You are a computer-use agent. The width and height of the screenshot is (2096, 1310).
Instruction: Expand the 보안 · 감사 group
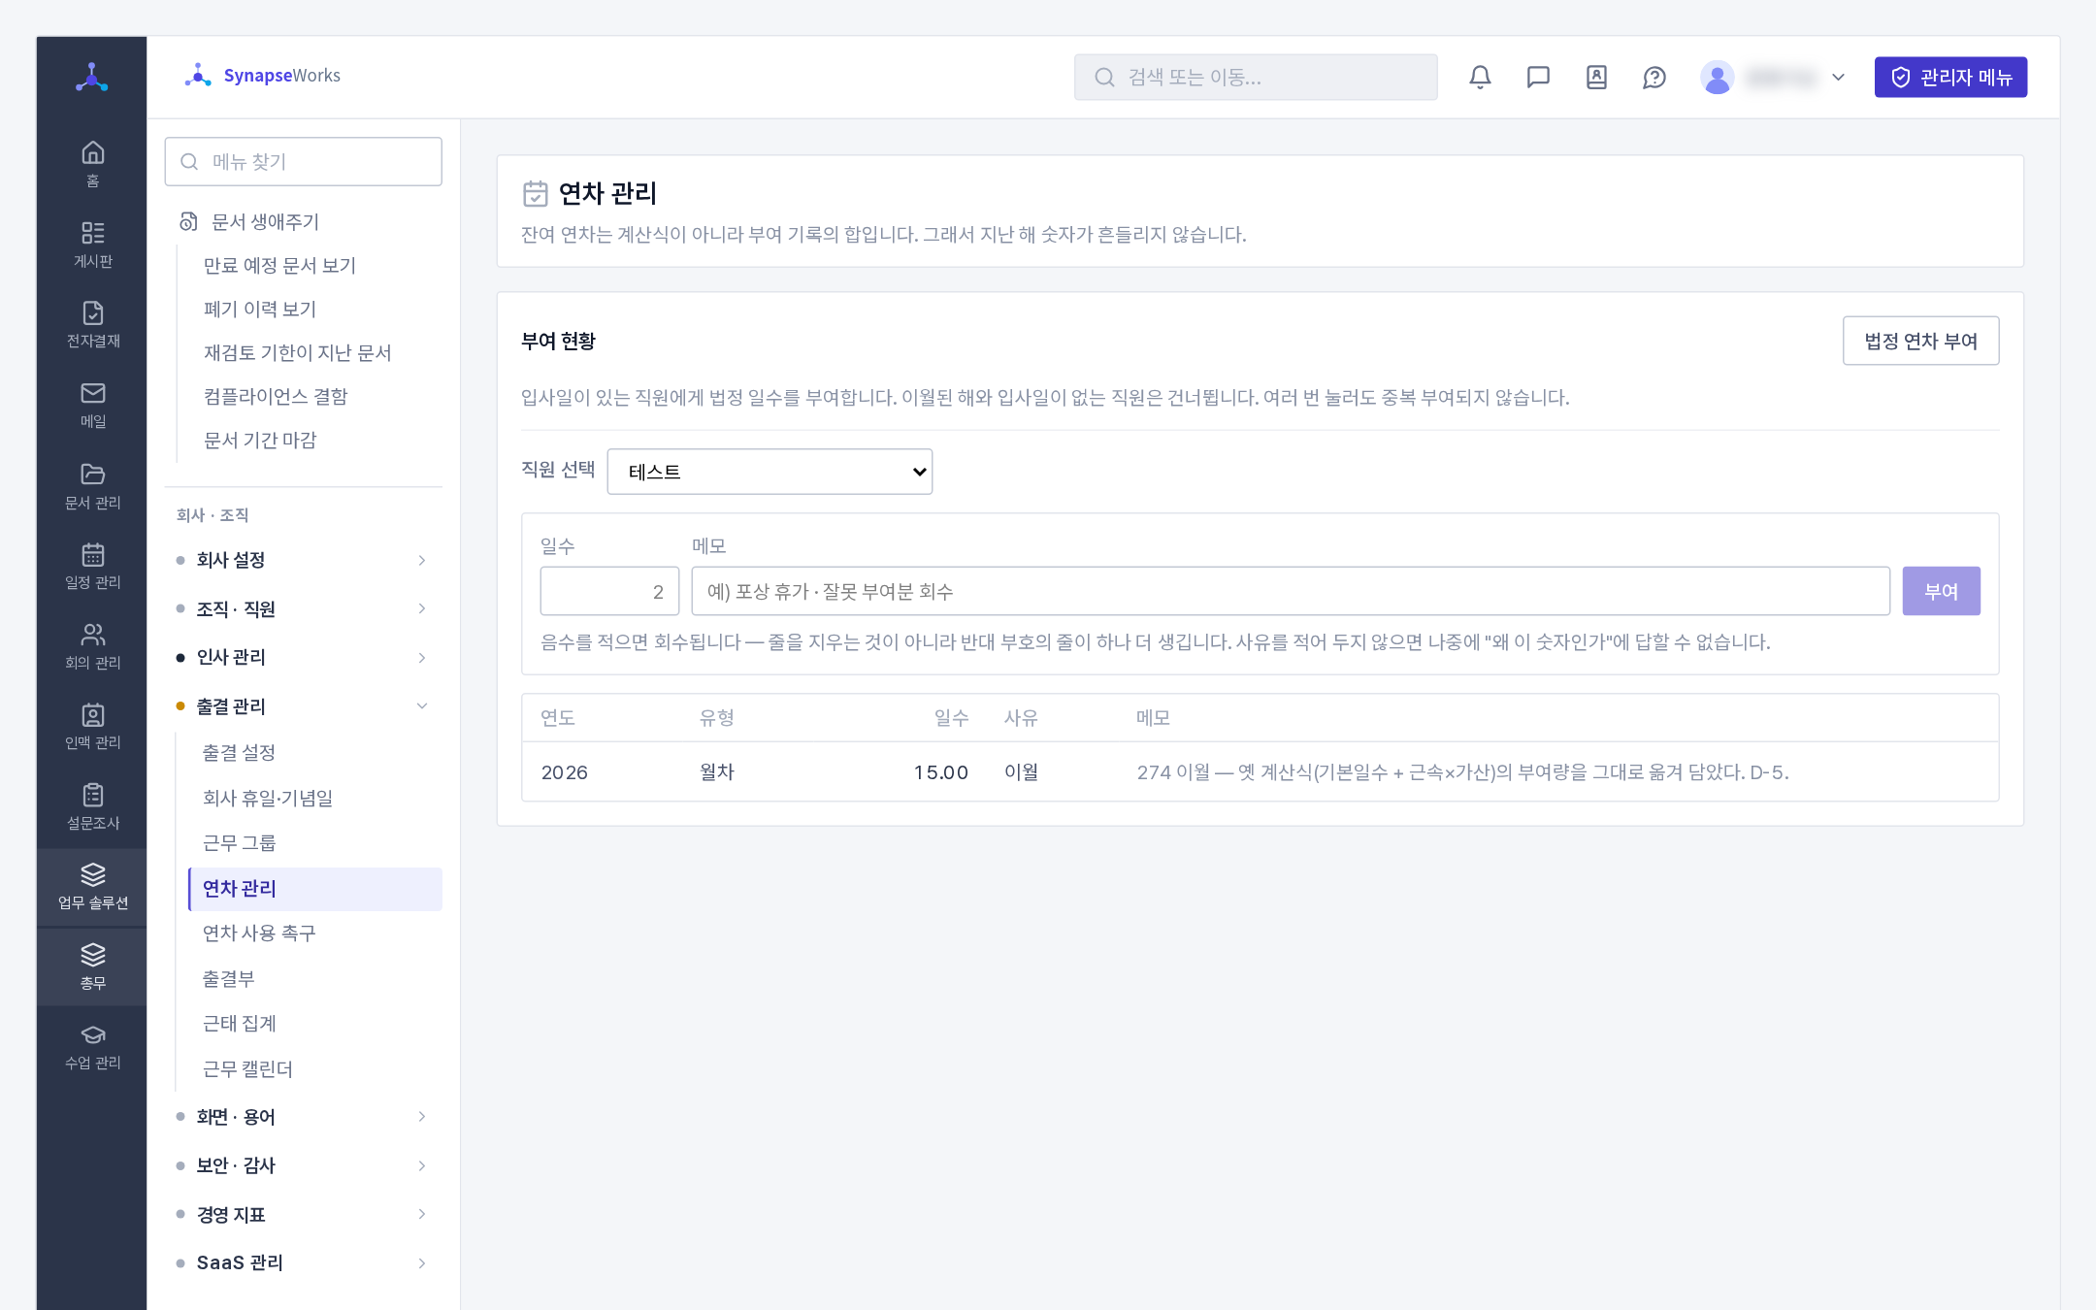(304, 1165)
